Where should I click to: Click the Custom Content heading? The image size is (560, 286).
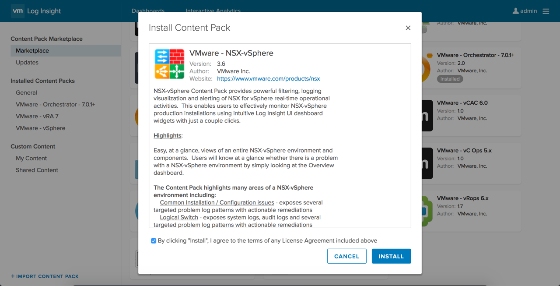coord(33,147)
